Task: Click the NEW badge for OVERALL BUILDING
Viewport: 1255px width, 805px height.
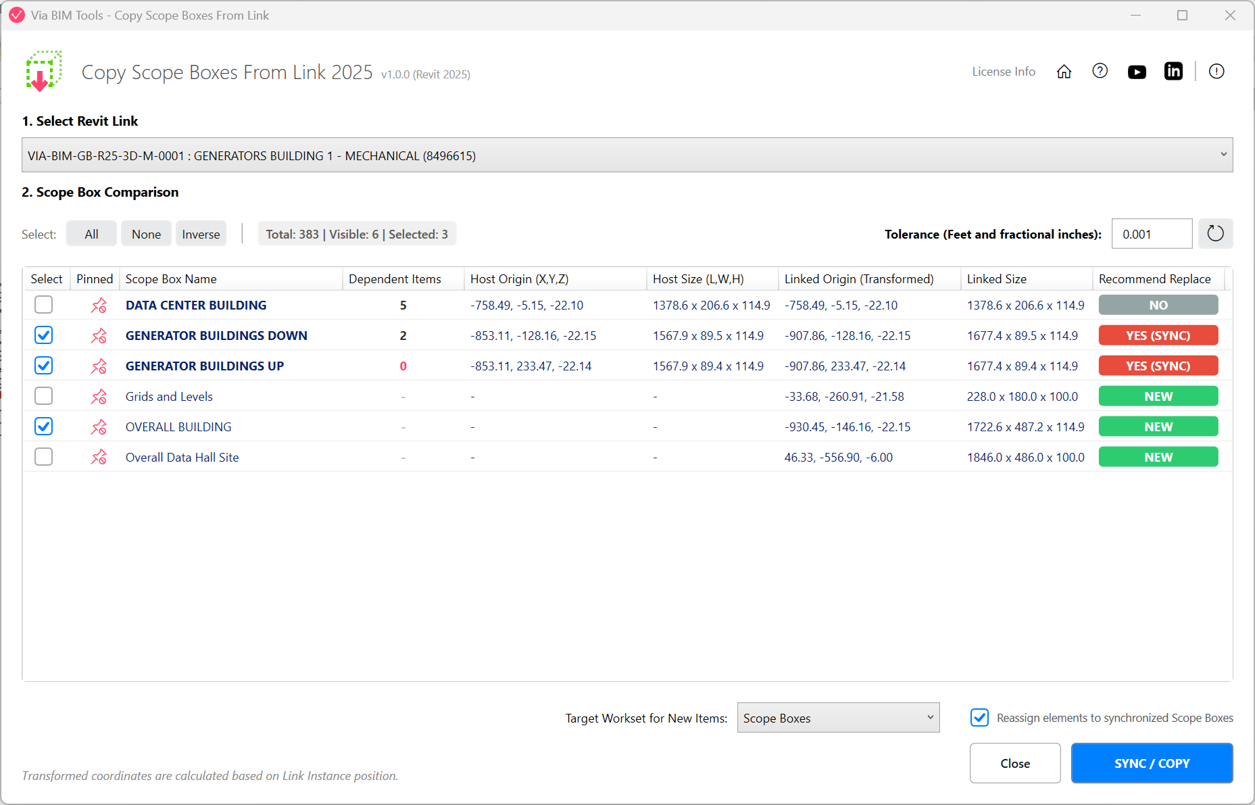Action: (x=1158, y=426)
